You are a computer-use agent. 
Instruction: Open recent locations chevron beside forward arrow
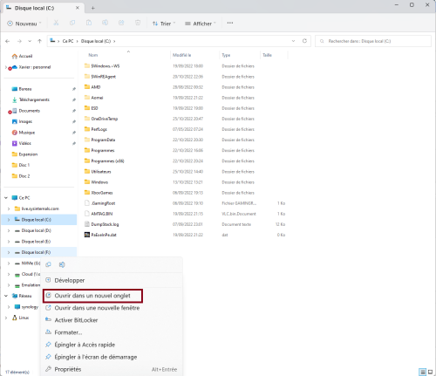tap(30, 41)
